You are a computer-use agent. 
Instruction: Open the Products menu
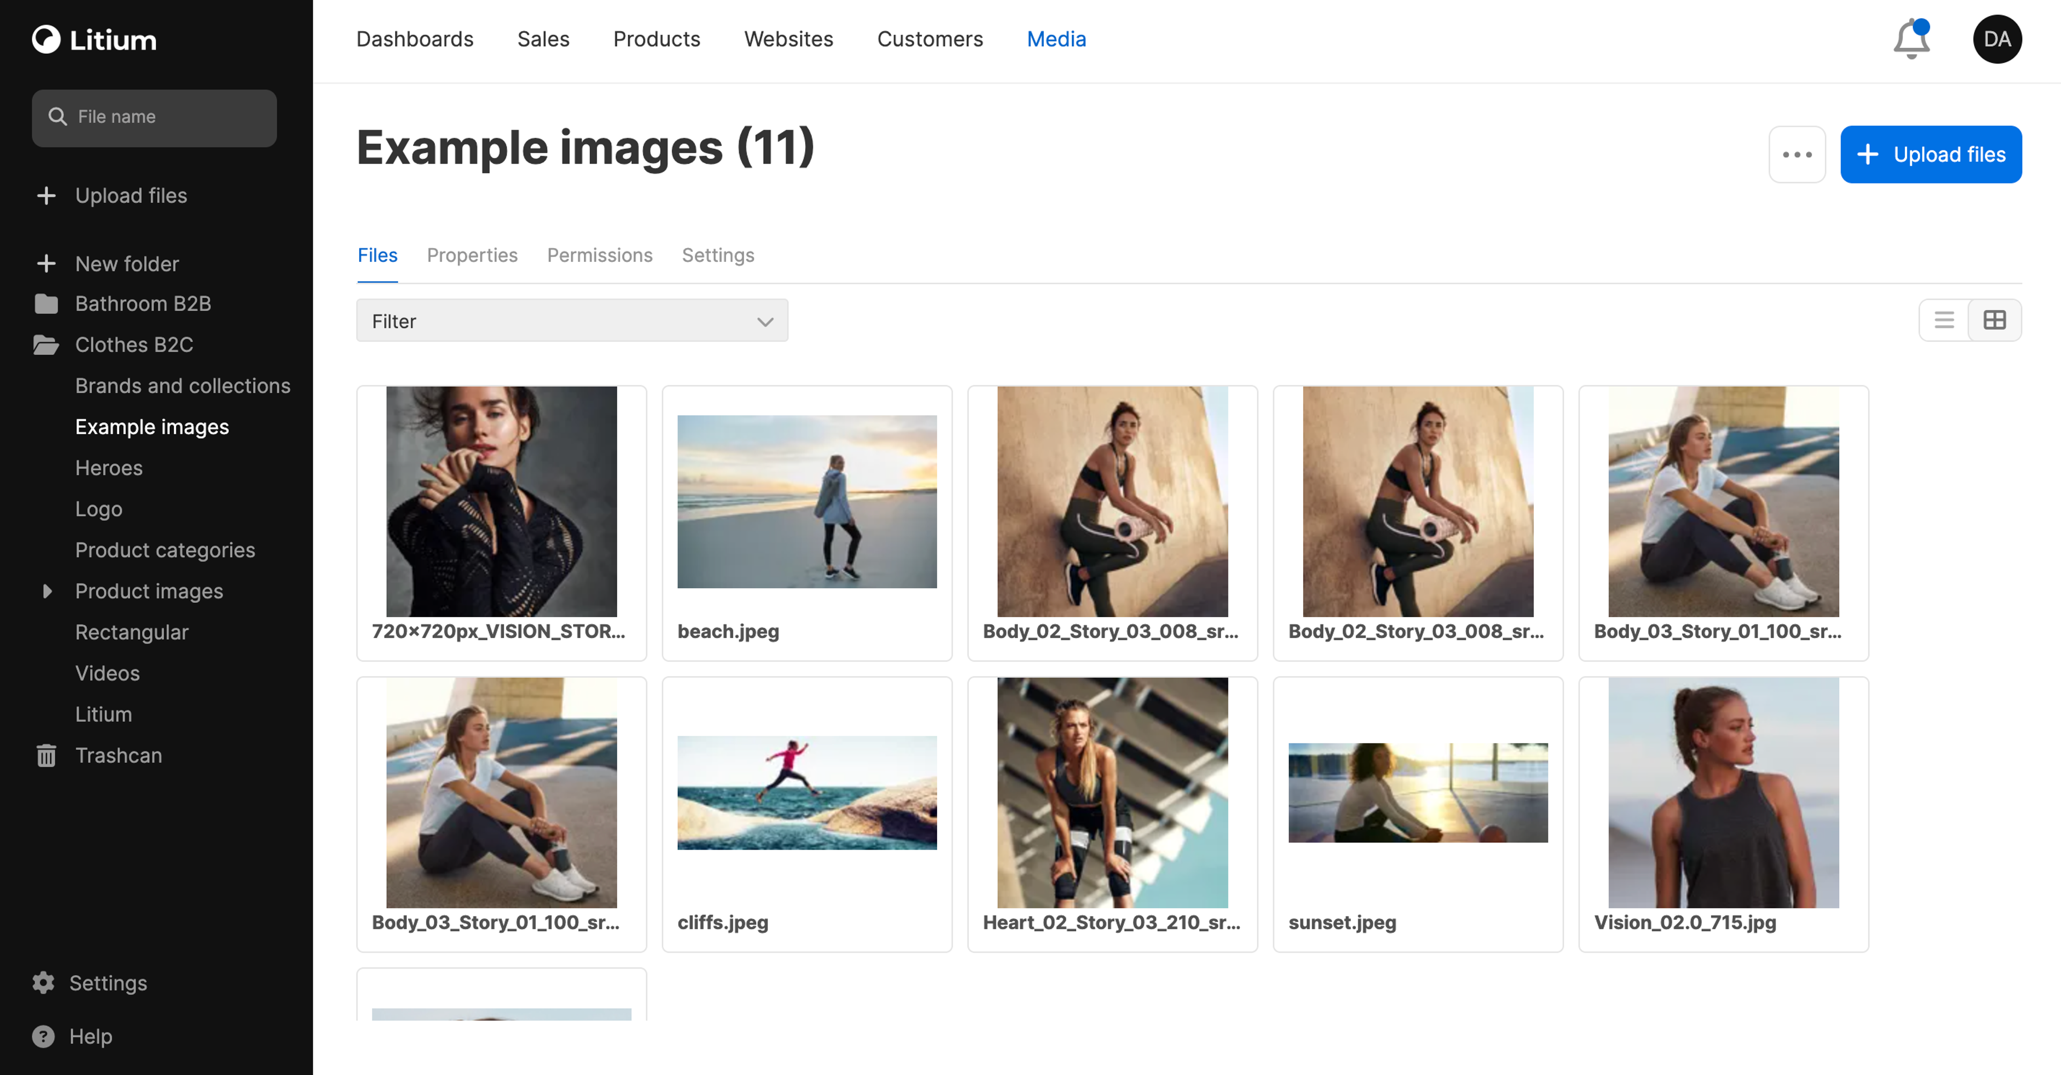tap(656, 39)
